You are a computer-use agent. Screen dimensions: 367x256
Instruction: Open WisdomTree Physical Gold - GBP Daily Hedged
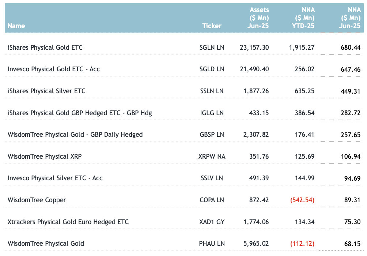pyautogui.click(x=75, y=135)
